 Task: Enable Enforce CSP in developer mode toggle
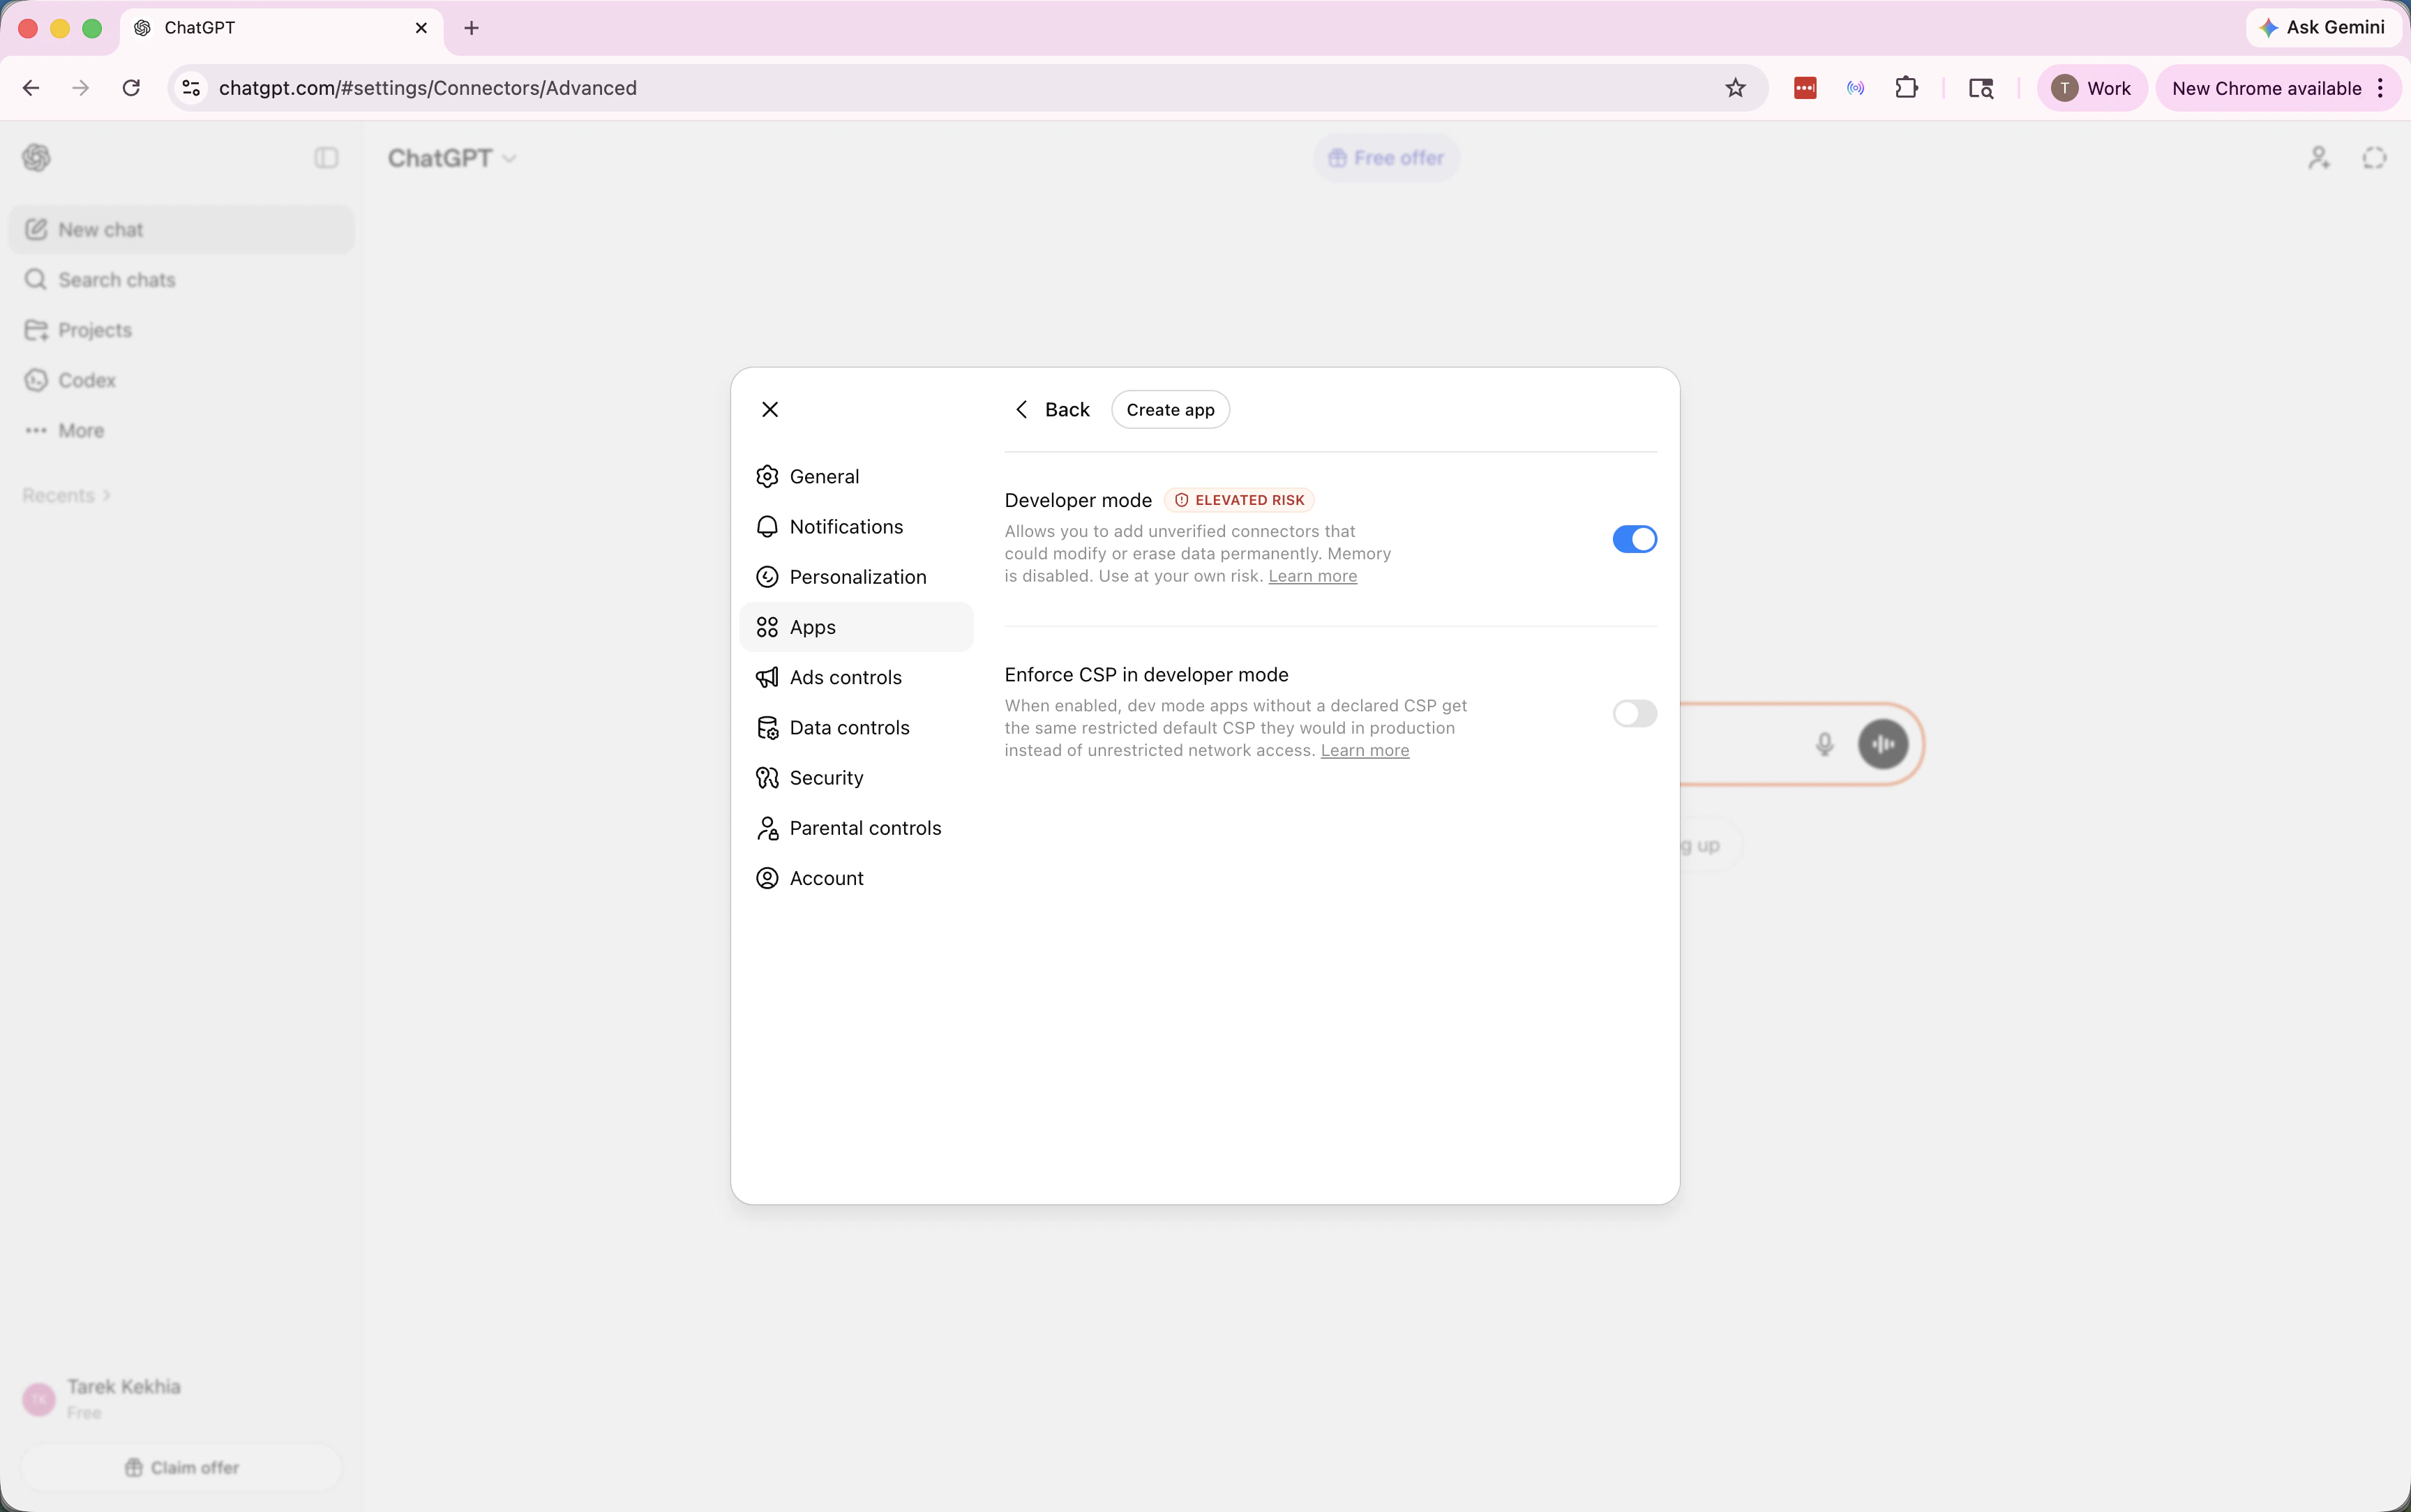tap(1634, 713)
